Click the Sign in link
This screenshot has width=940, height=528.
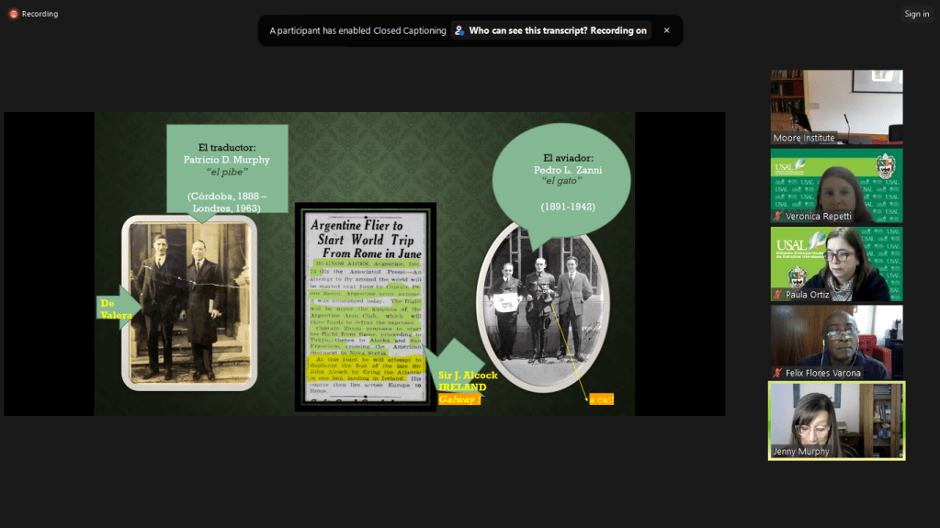pyautogui.click(x=916, y=14)
